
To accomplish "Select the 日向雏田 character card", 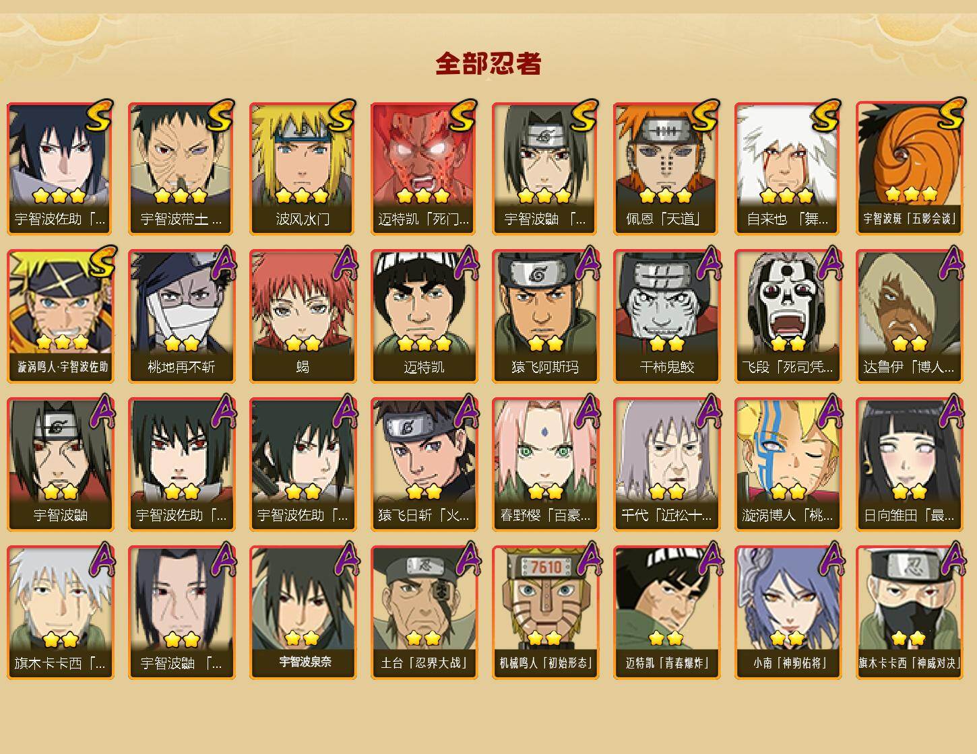I will click(909, 465).
